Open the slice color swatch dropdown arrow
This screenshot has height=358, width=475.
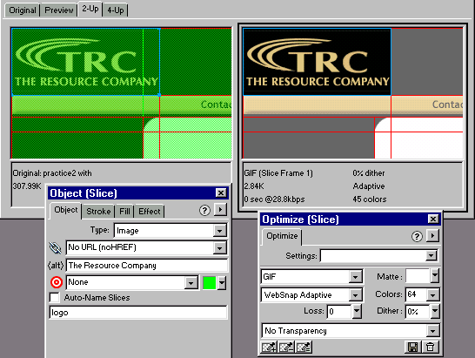point(222,283)
